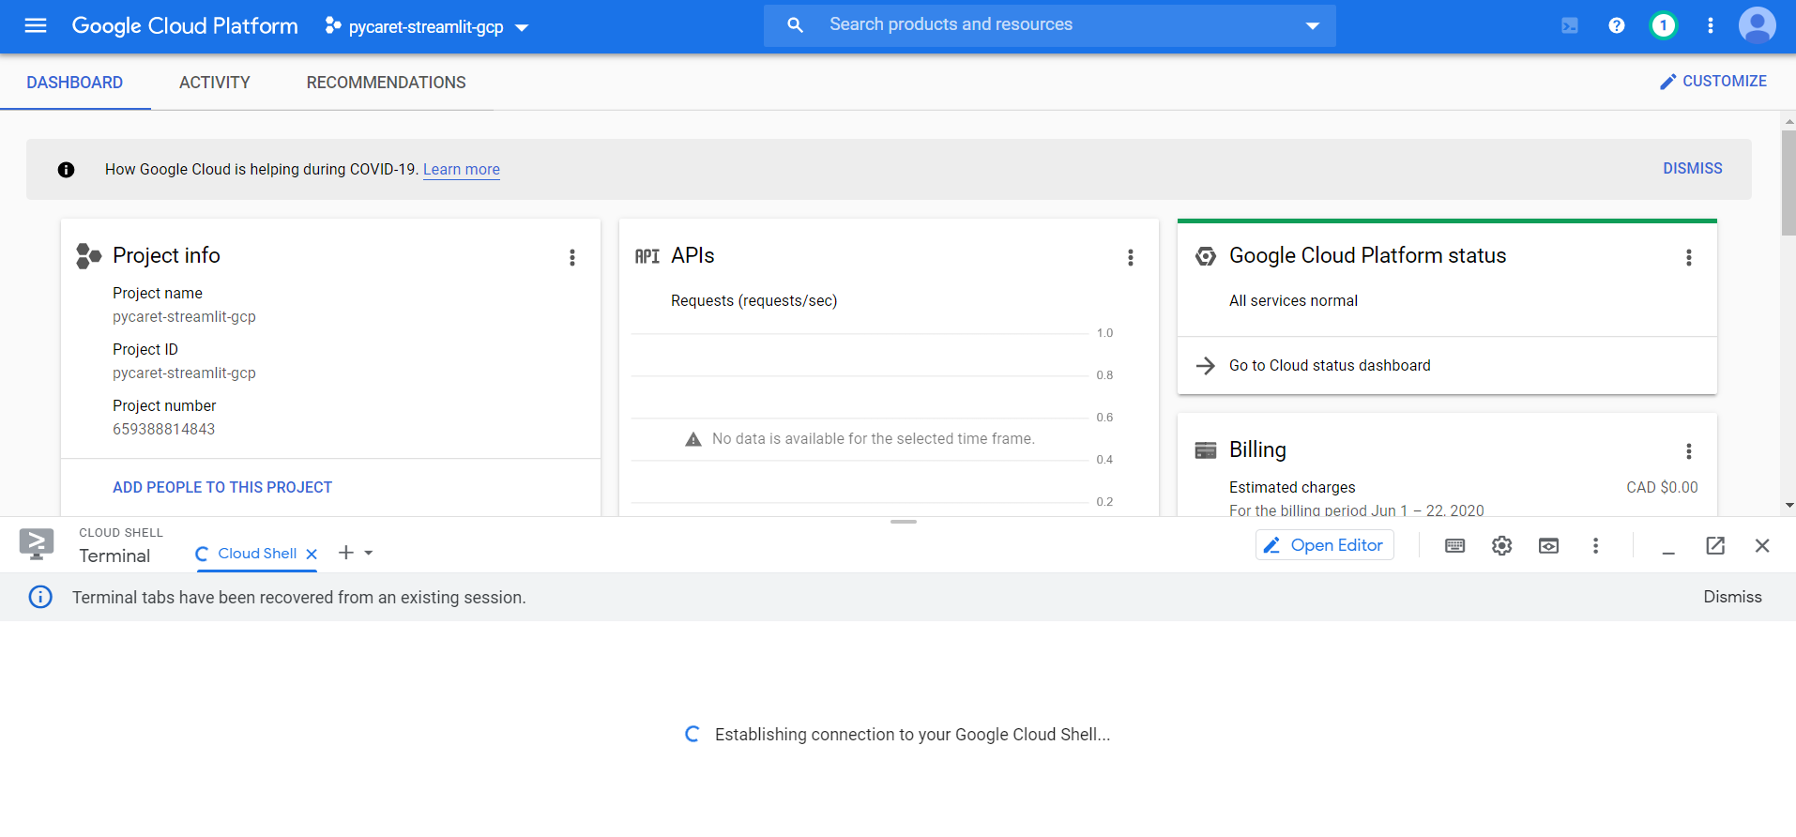The width and height of the screenshot is (1796, 837).
Task: Click the Google Cloud Platform logo
Action: [185, 25]
